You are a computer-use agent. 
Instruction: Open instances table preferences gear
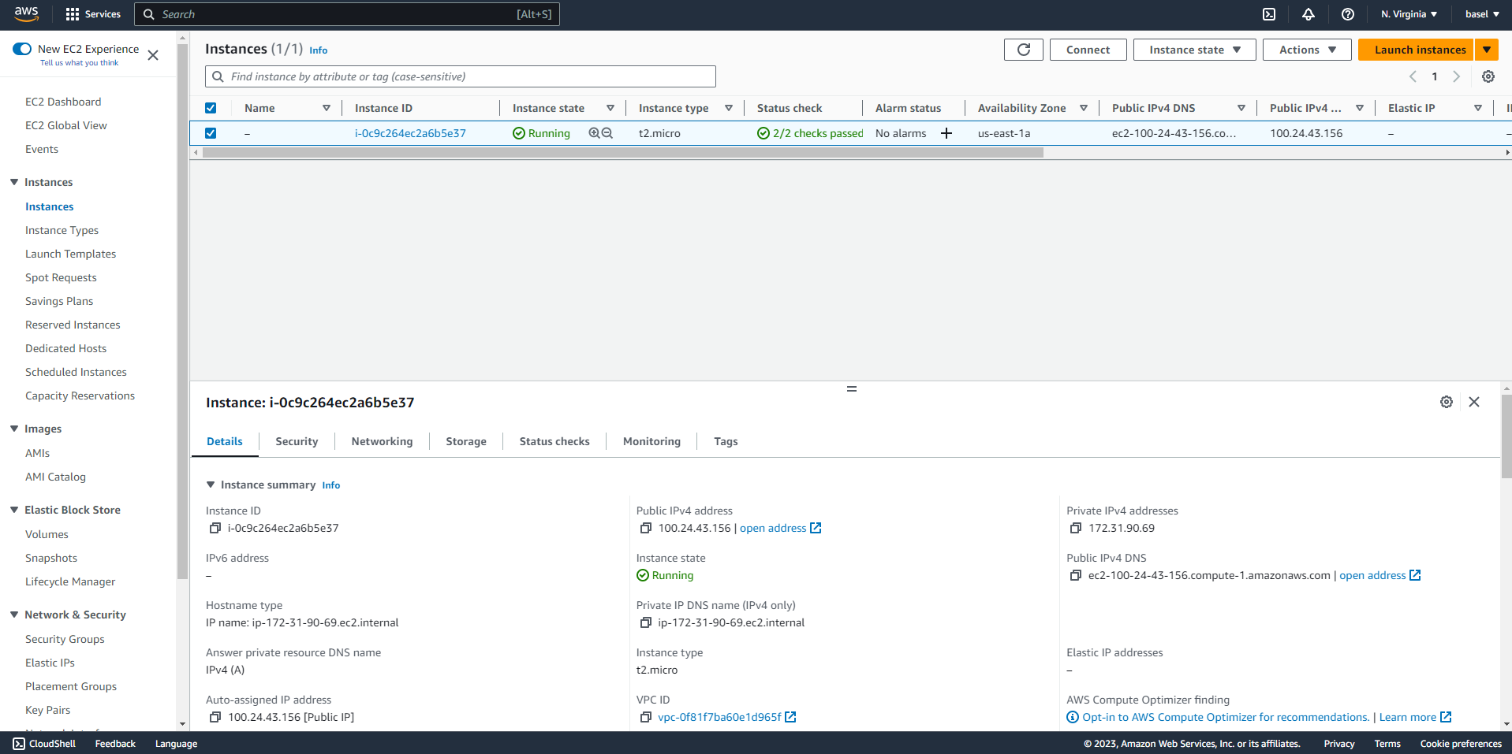click(x=1488, y=76)
